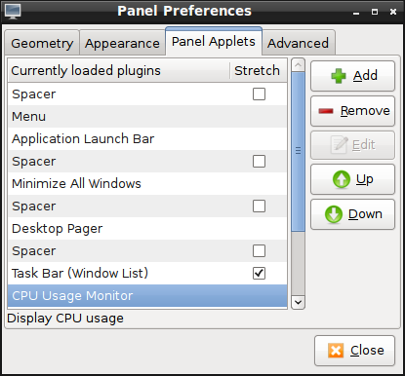The image size is (405, 376).
Task: Select the Menu plugin row
Action: click(x=147, y=117)
